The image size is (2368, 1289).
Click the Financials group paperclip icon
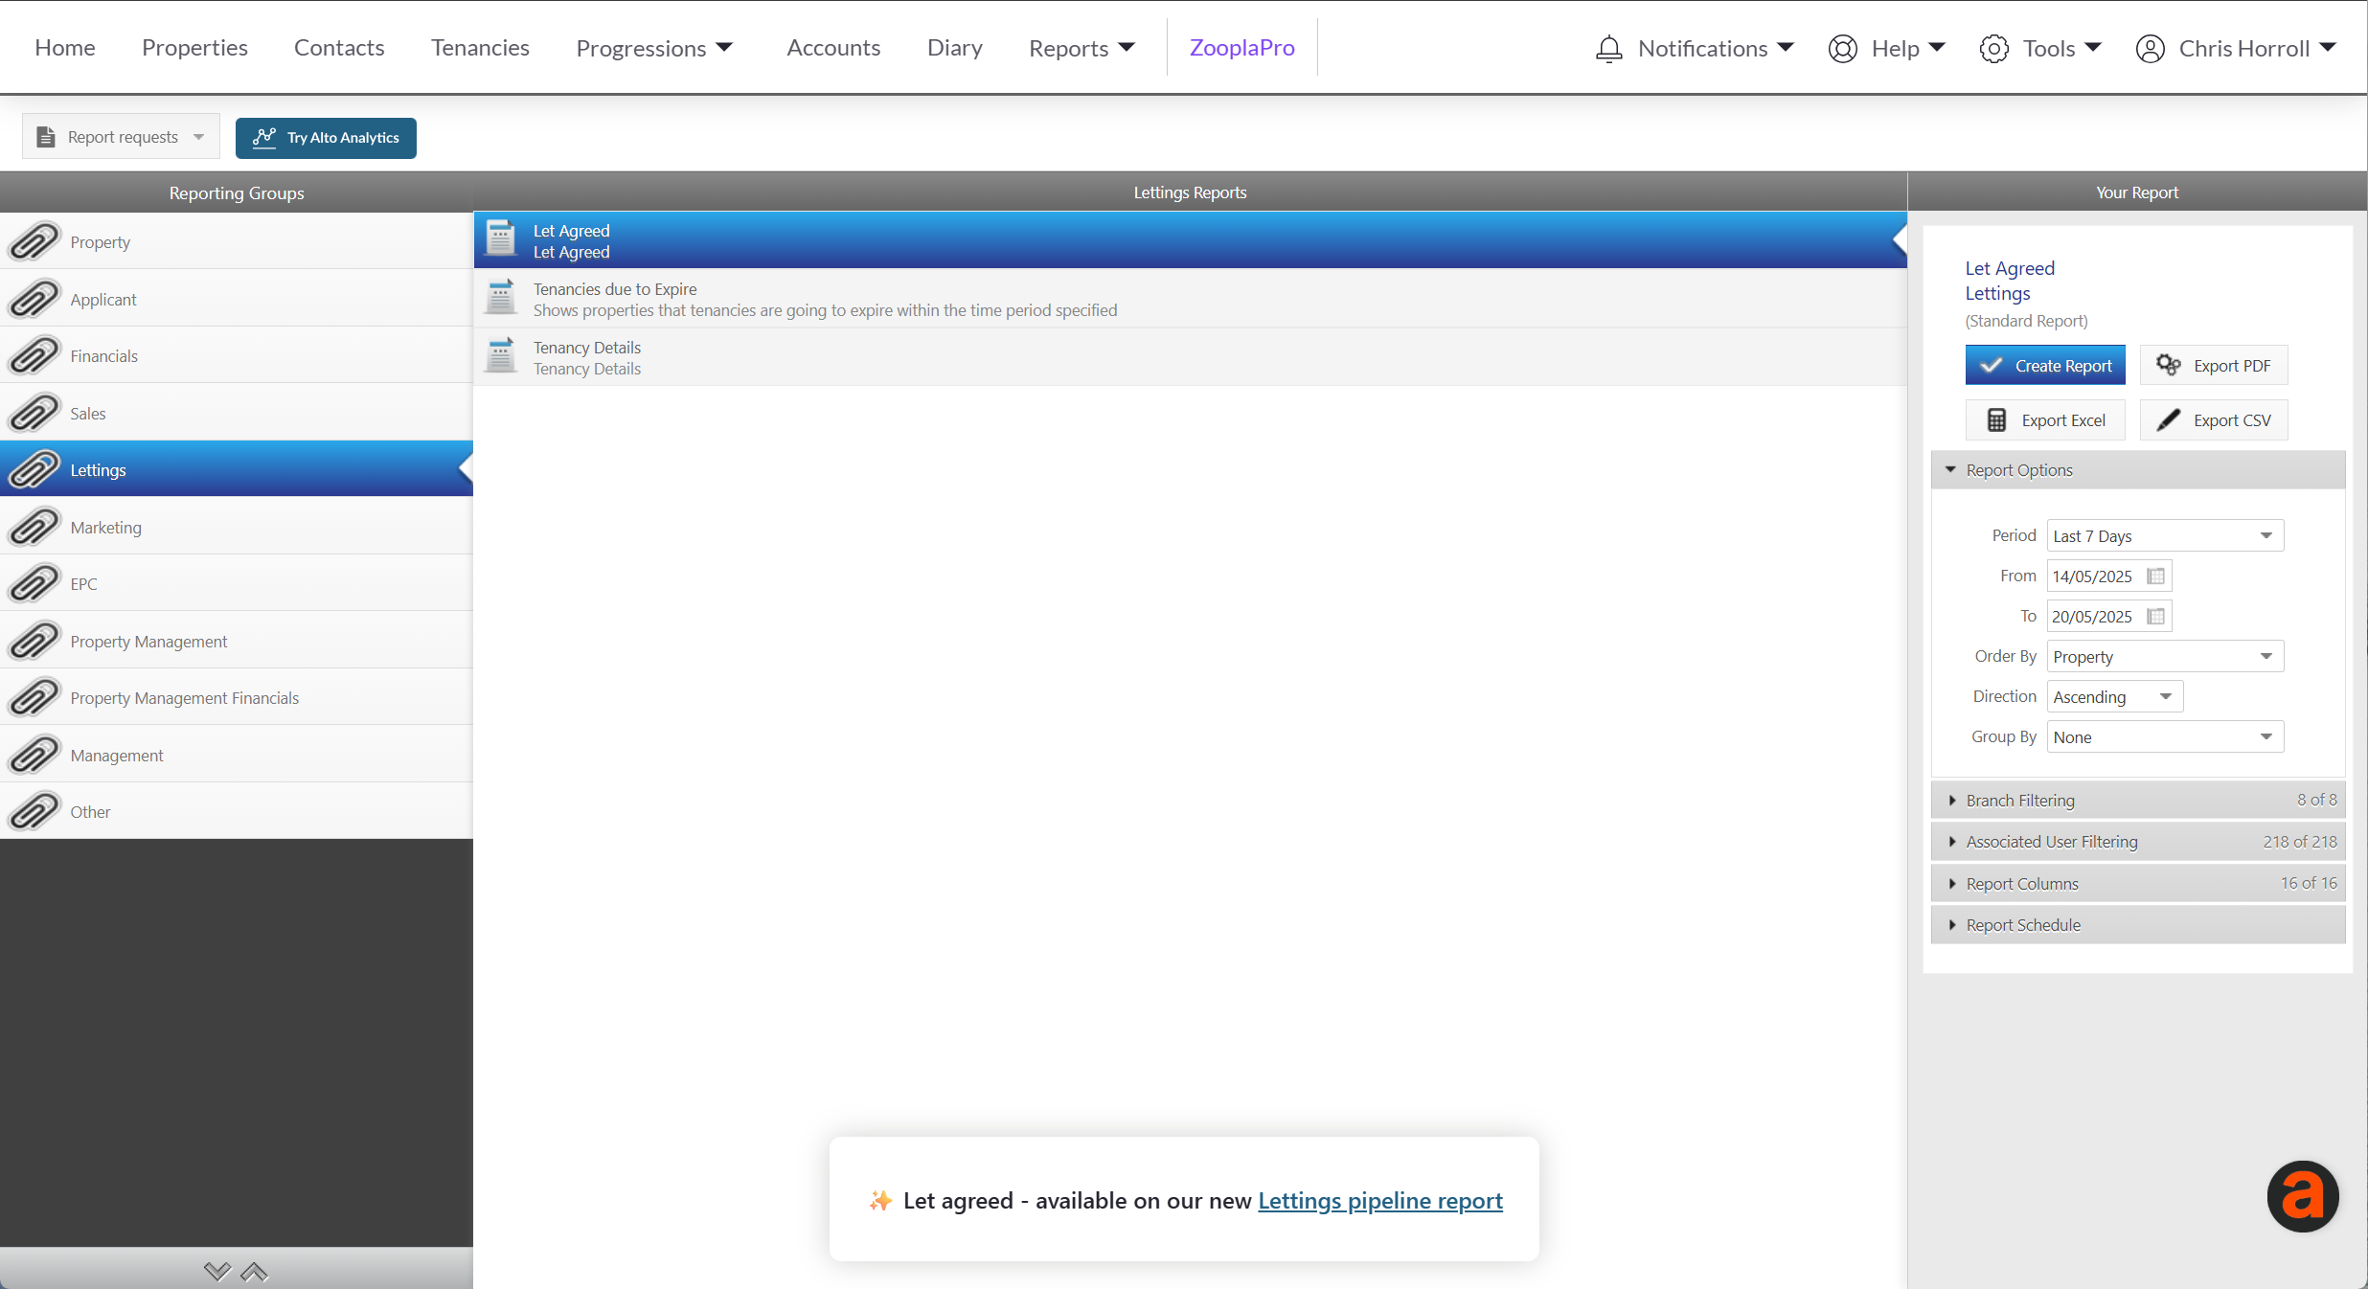34,355
